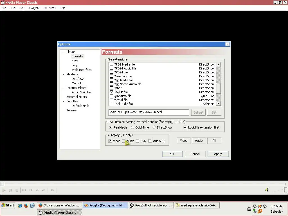Click the Play button in the player
288x216 pixels.
(4, 190)
